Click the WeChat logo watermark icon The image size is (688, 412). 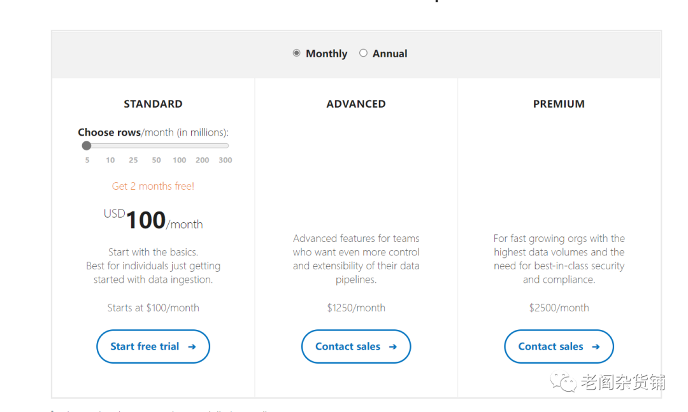tap(563, 381)
